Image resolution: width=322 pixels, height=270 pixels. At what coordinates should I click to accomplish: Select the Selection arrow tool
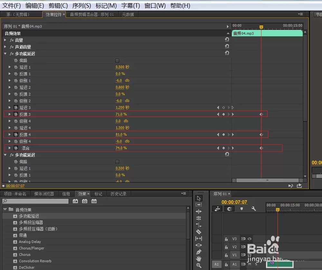[x=199, y=198]
